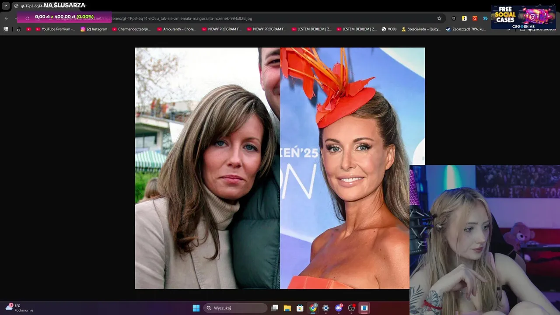Open the second NOWY PROGRAM F... bookmark
This screenshot has height=315, width=560.
pos(266,29)
